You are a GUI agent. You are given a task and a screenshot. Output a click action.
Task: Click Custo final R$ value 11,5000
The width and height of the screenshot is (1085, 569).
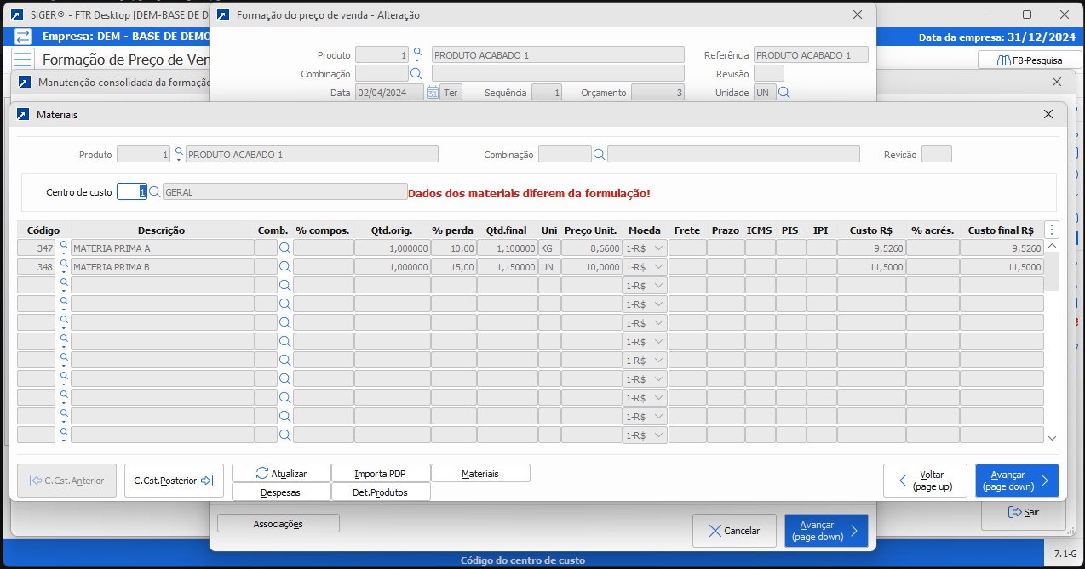1002,266
